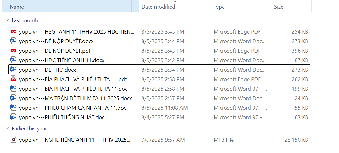The height and width of the screenshot is (153, 339).
Task: Select the Word icon for MA TRẬN ĐỀ THHV
Action: (x=13, y=98)
